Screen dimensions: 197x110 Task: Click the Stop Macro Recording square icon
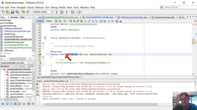(x=112, y=21)
